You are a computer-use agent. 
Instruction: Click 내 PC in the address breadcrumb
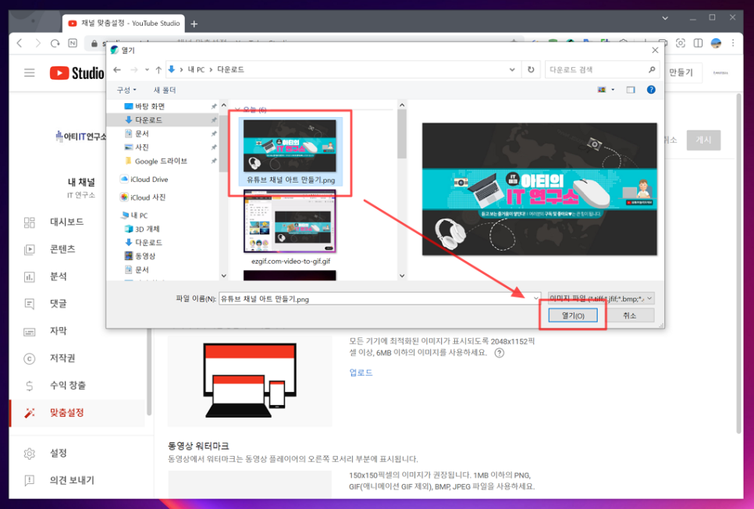(196, 69)
